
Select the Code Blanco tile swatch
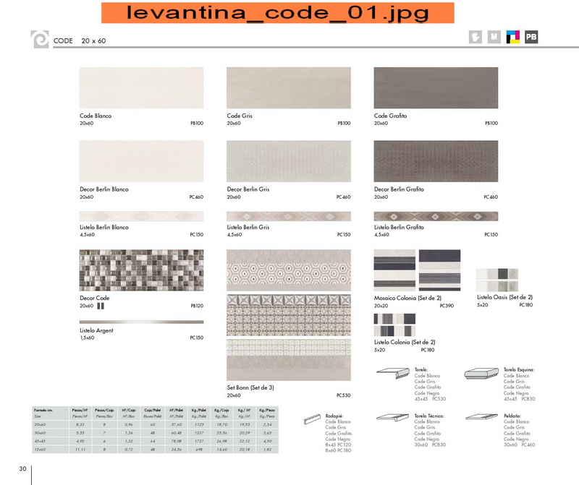point(141,87)
